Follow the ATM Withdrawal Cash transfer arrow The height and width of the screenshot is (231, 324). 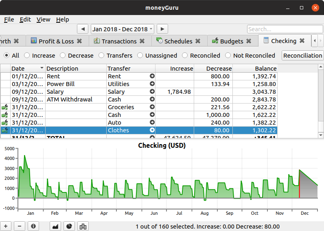(152, 99)
